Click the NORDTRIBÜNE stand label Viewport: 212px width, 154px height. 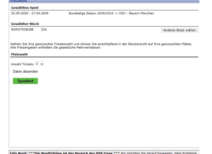(x=22, y=29)
